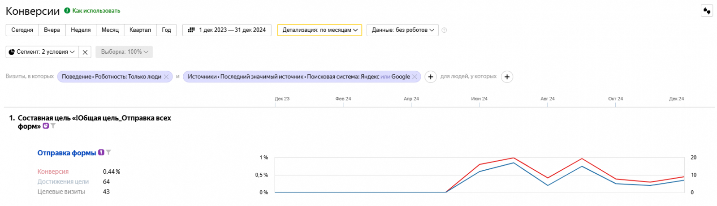Click the question mark help icon near Данные
Screen dimensions: 717x206
pos(444,30)
